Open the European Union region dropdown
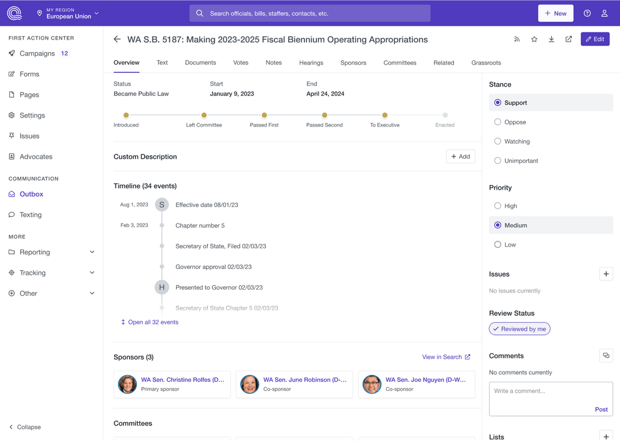This screenshot has height=441, width=620. click(68, 13)
